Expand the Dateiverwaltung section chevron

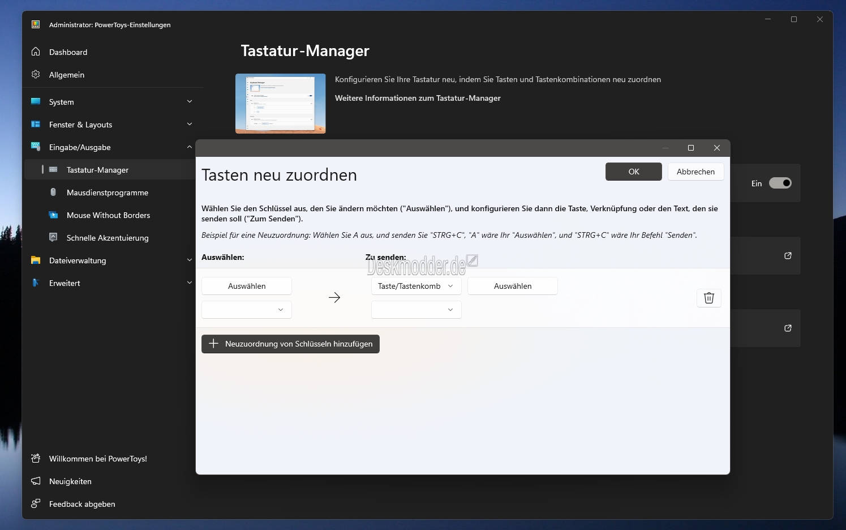pyautogui.click(x=190, y=260)
